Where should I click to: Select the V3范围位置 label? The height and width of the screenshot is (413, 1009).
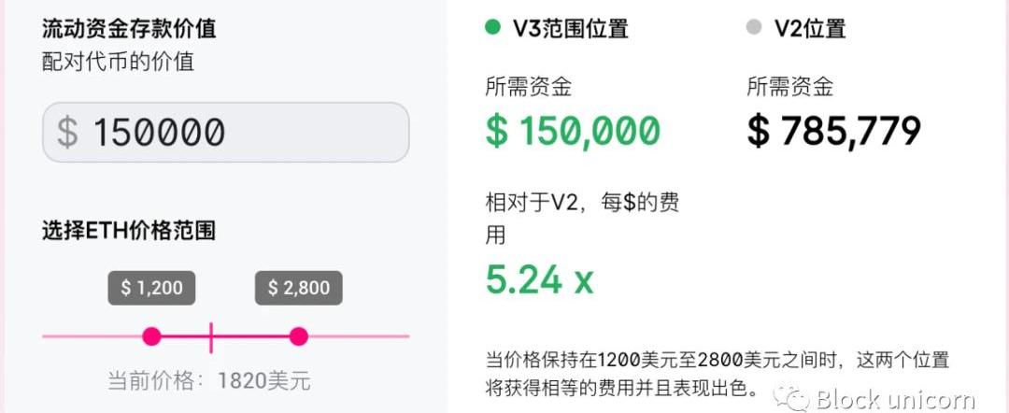pyautogui.click(x=570, y=28)
